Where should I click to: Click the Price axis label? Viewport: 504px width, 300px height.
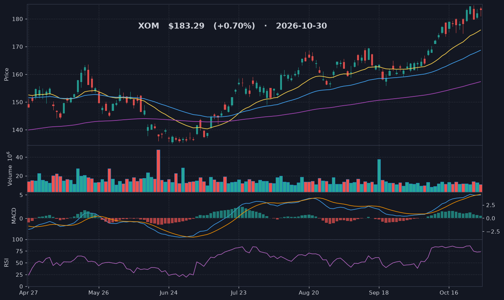click(7, 74)
